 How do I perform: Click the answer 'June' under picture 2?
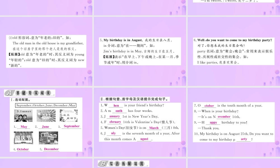click(45, 127)
